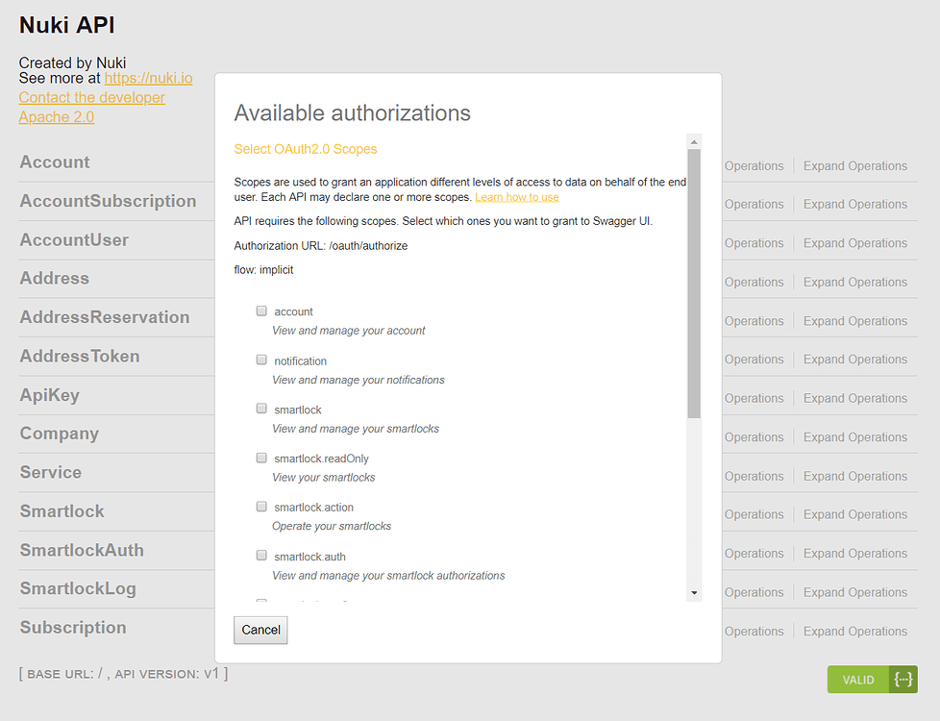940x721 pixels.
Task: Expand the Company API section
Action: tap(60, 434)
